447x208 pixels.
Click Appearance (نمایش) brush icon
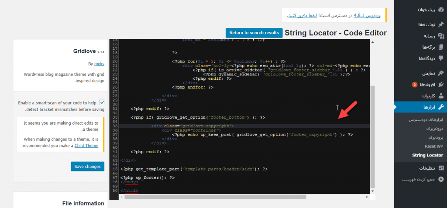(440, 73)
